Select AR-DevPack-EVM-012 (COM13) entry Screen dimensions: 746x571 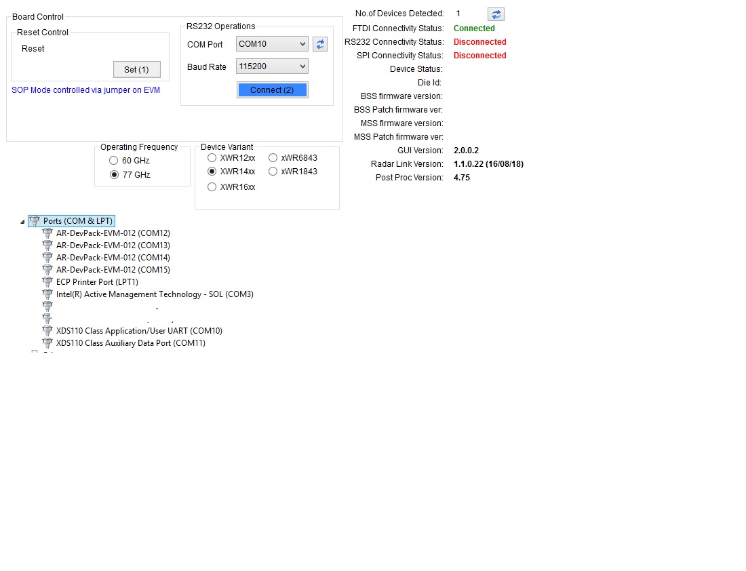point(113,245)
